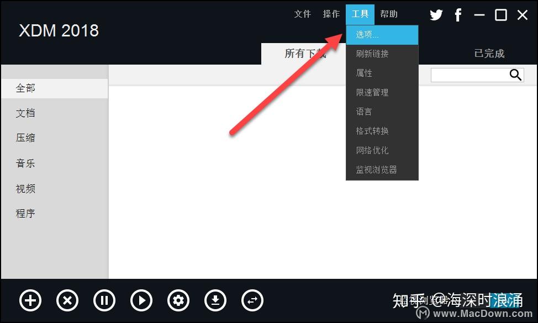Select the 音乐 category in the sidebar
Viewport: 538px width, 323px height.
click(25, 163)
